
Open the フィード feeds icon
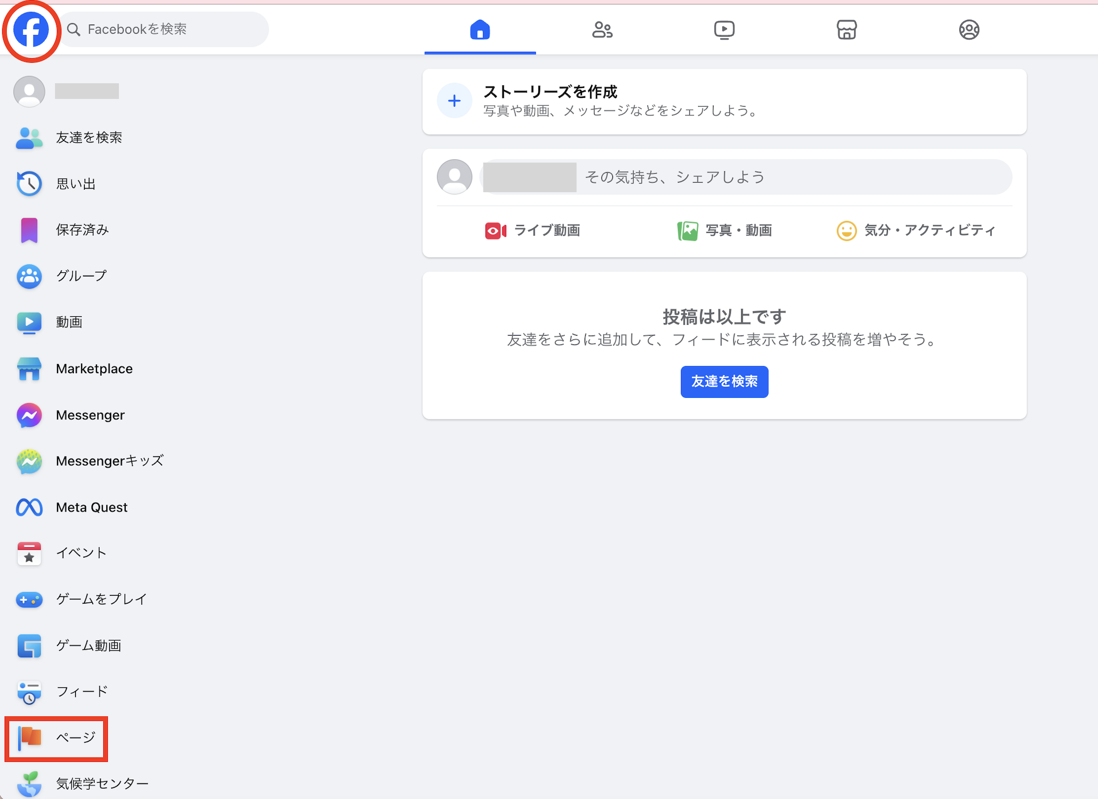(29, 692)
